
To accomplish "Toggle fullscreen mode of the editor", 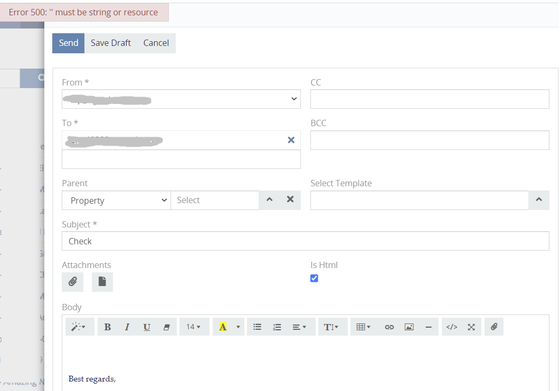I will [x=471, y=327].
